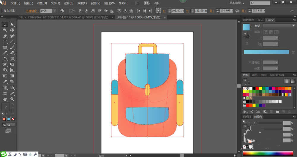Select the Artboard tool
Viewport: 297px width, 157px height.
pyautogui.click(x=5, y=93)
